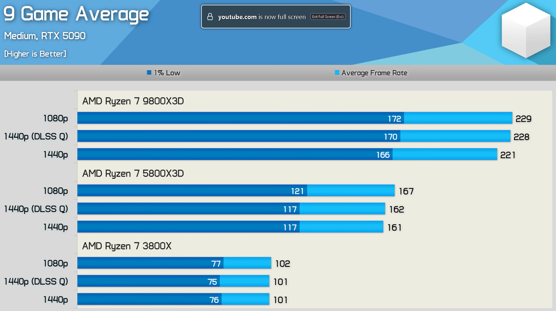Click the Exit Full Screen (Esc) button
Viewport: 556px width, 311px height.
[x=328, y=17]
